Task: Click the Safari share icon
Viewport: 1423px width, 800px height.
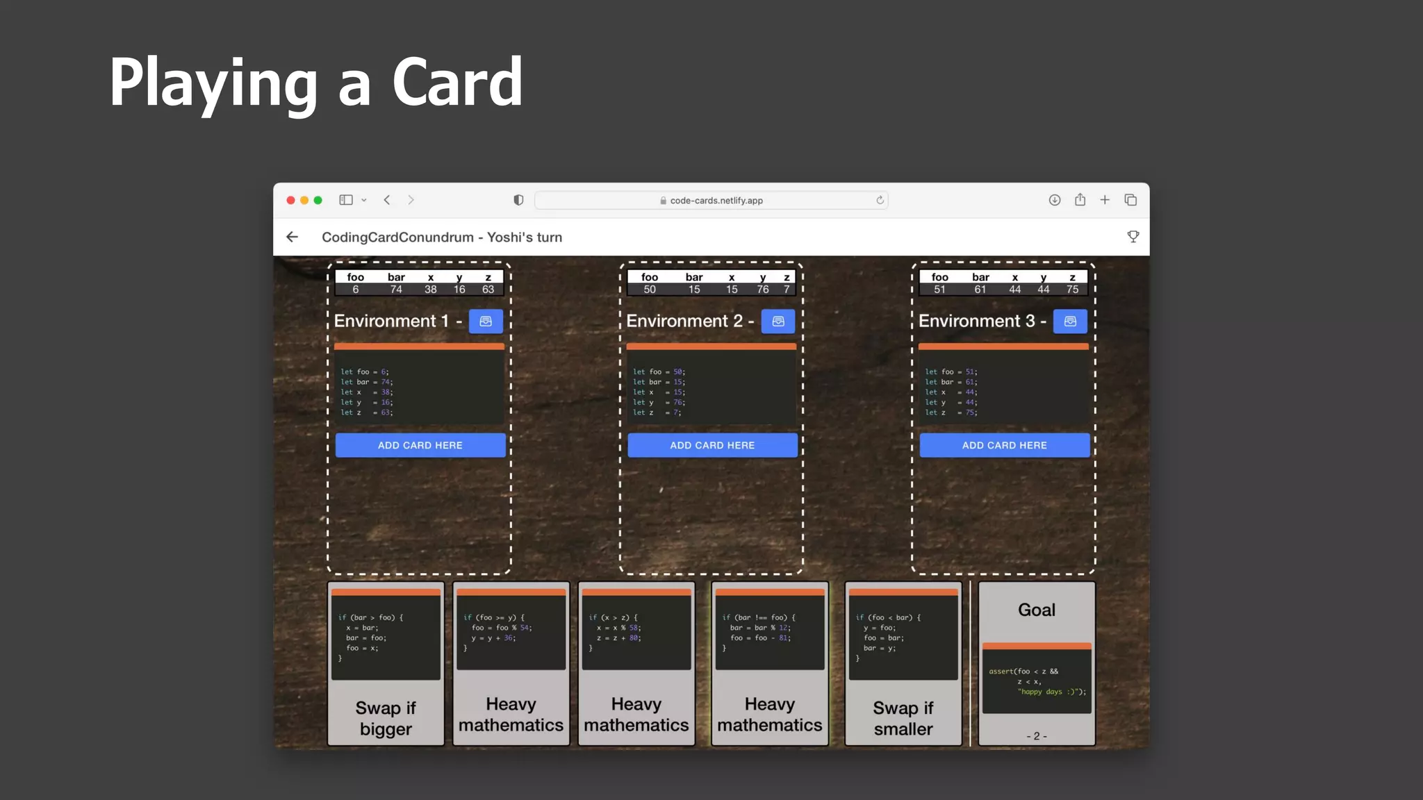Action: pos(1080,200)
